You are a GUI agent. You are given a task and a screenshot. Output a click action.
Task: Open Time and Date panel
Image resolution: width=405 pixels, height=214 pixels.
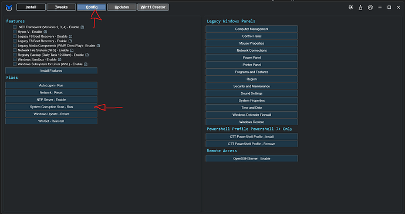pyautogui.click(x=252, y=108)
